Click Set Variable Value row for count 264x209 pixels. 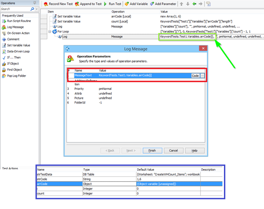[x=69, y=22]
